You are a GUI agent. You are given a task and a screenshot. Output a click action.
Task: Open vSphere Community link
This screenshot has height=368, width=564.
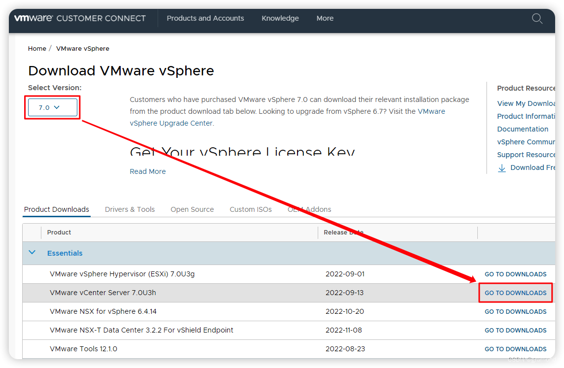coord(526,142)
